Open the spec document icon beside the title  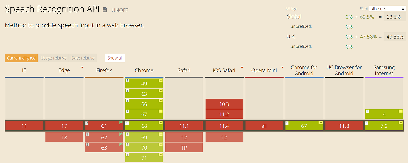105,10
